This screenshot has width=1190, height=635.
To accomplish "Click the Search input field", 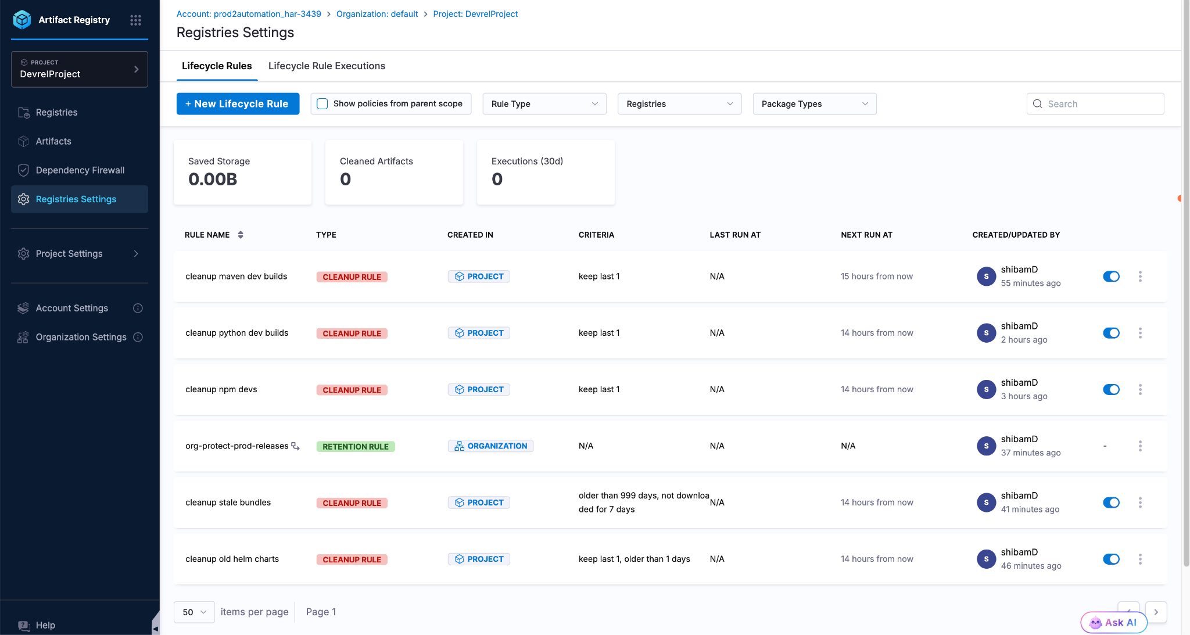I will (1095, 104).
